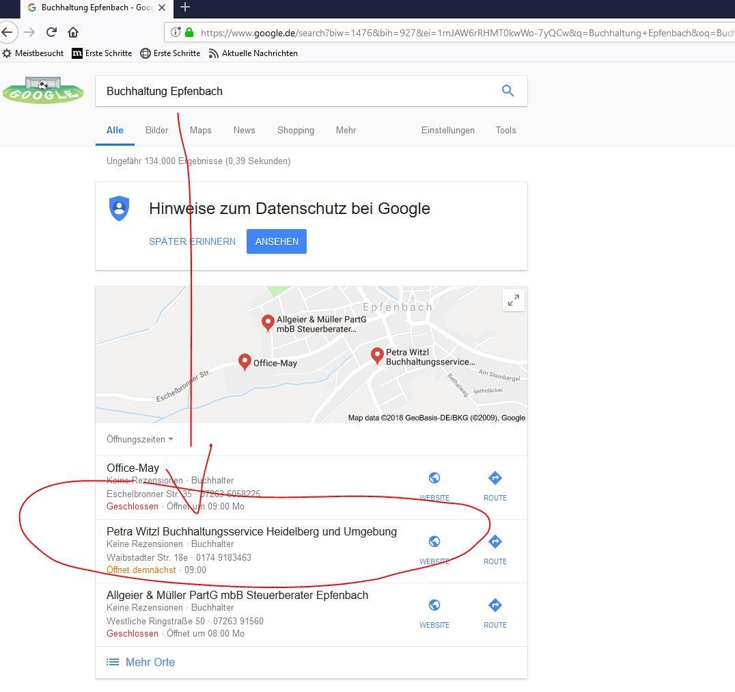Open Einstellungen menu
This screenshot has width=735, height=692.
pyautogui.click(x=447, y=131)
